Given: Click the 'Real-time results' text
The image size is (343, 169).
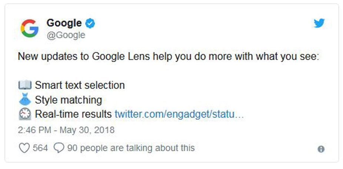Looking at the screenshot, I should point(73,114).
